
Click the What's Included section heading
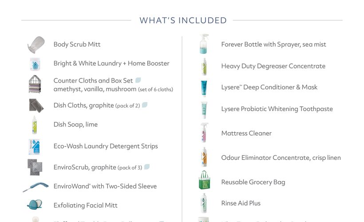[183, 20]
